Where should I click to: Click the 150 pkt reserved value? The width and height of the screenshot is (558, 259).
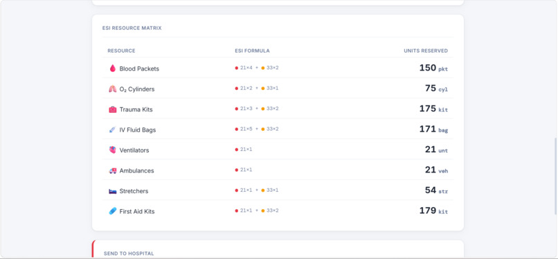pyautogui.click(x=433, y=68)
